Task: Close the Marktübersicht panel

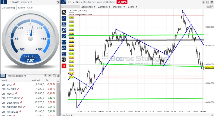Action: click(58, 76)
